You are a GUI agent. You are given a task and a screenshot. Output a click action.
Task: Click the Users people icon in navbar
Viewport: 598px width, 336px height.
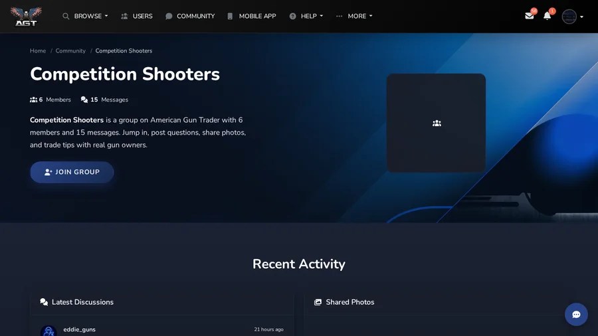click(x=124, y=17)
